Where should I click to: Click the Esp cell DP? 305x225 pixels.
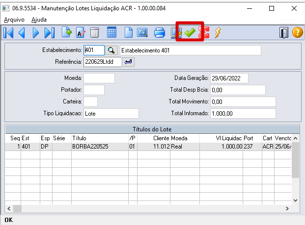(46, 147)
